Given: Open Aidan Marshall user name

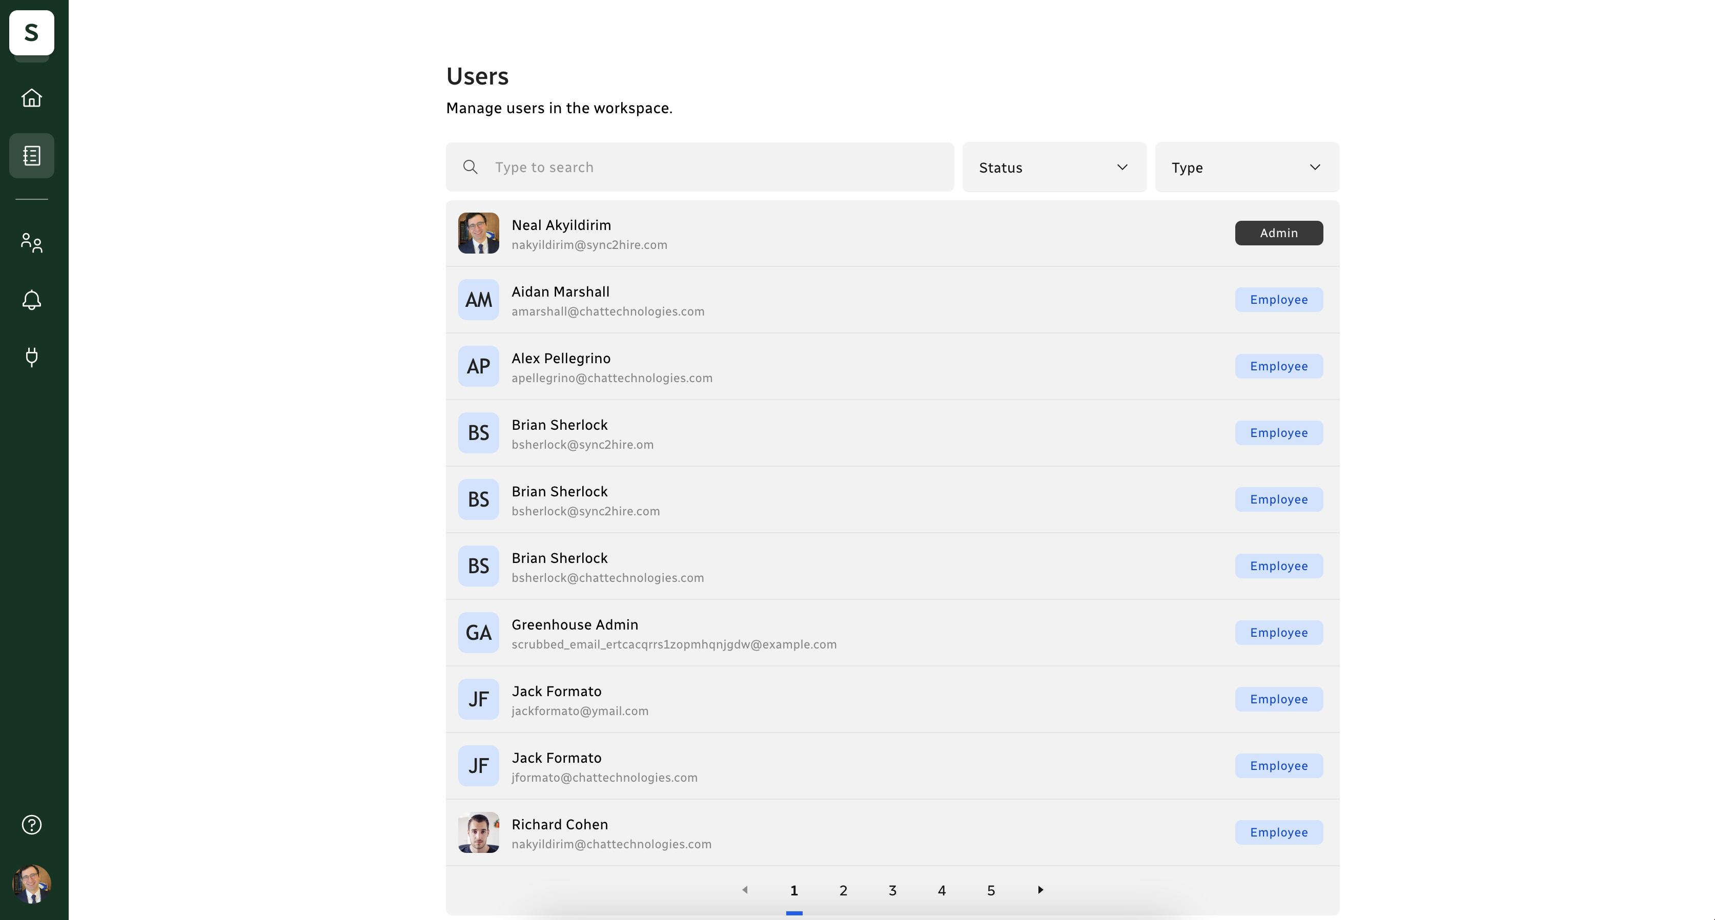Looking at the screenshot, I should tap(560, 291).
